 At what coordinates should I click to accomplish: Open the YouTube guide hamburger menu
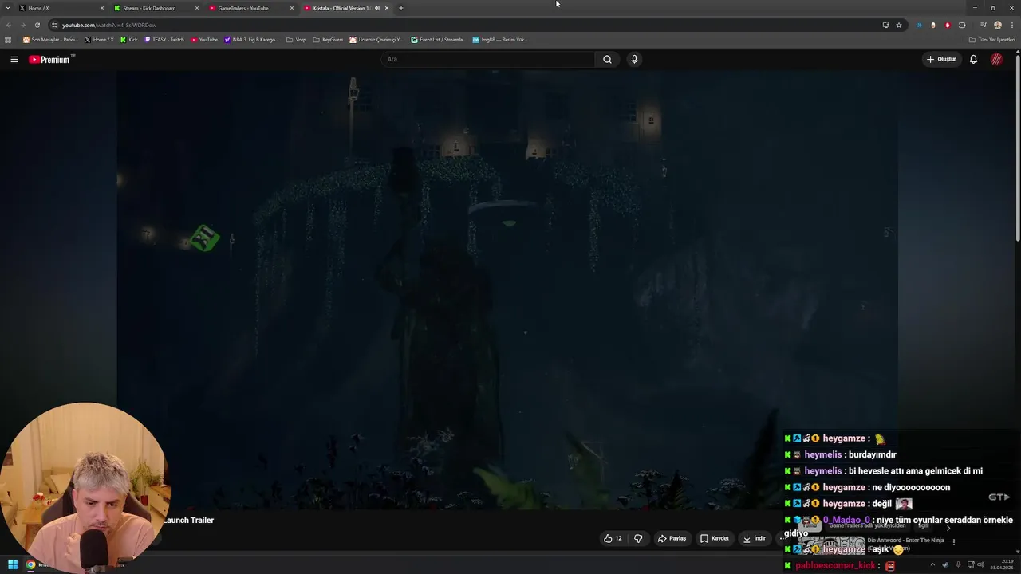(x=14, y=59)
